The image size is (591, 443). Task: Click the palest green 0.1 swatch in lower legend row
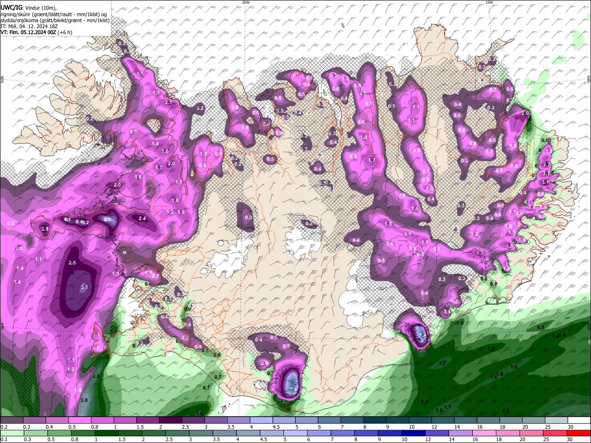point(12,433)
